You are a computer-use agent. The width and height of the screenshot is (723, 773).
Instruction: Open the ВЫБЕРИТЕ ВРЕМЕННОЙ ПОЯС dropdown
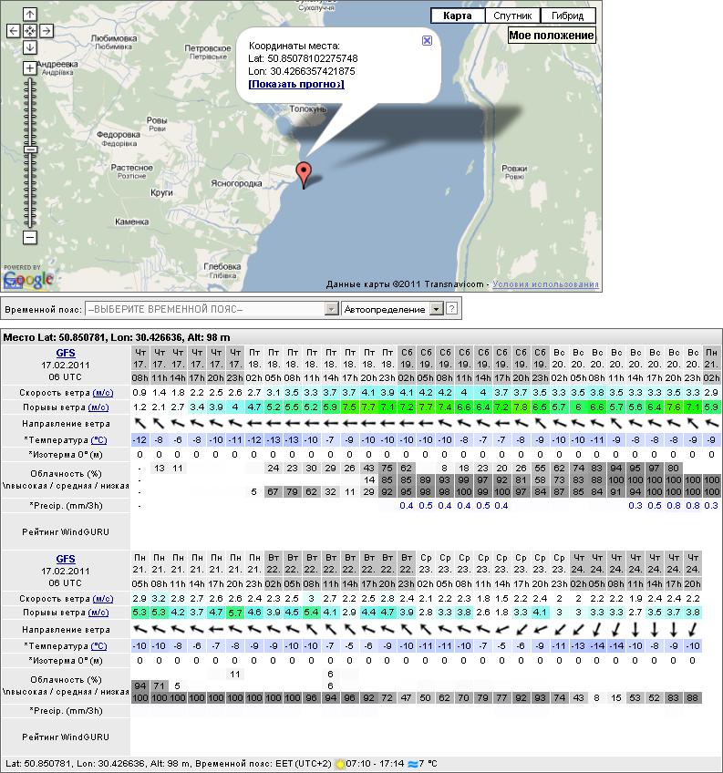(212, 310)
